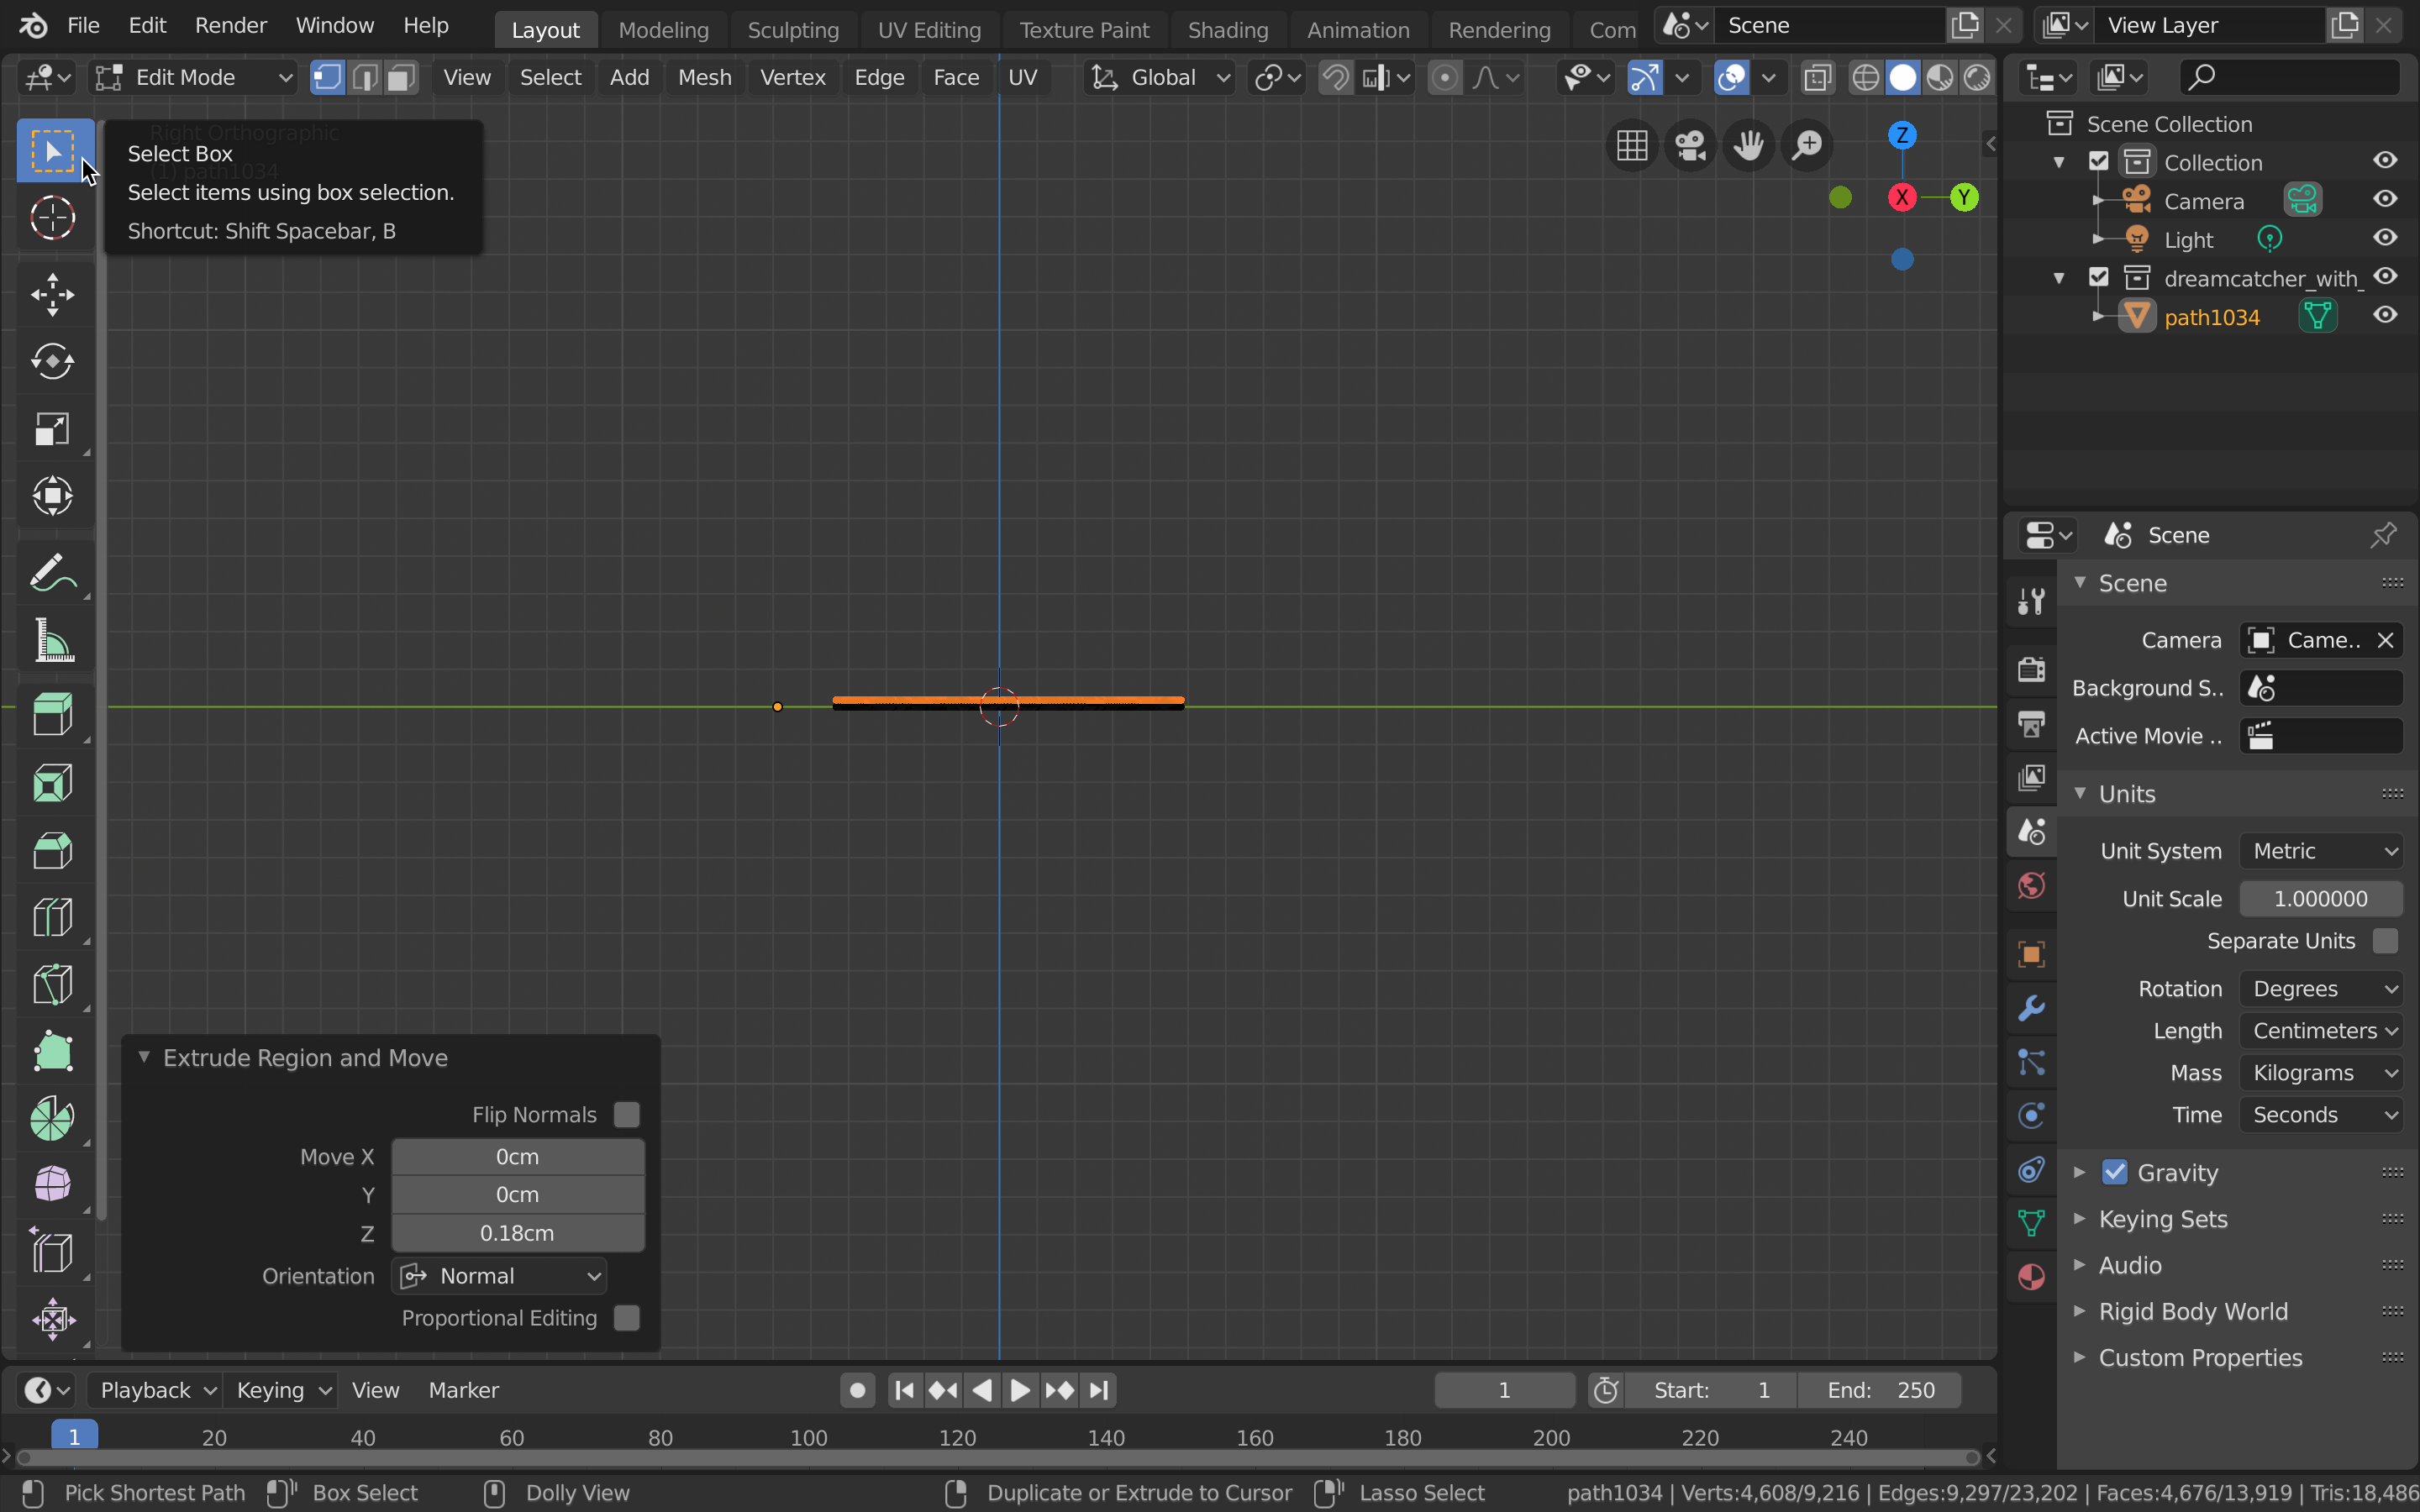
Task: Select the Annotate tool
Action: coord(52,573)
